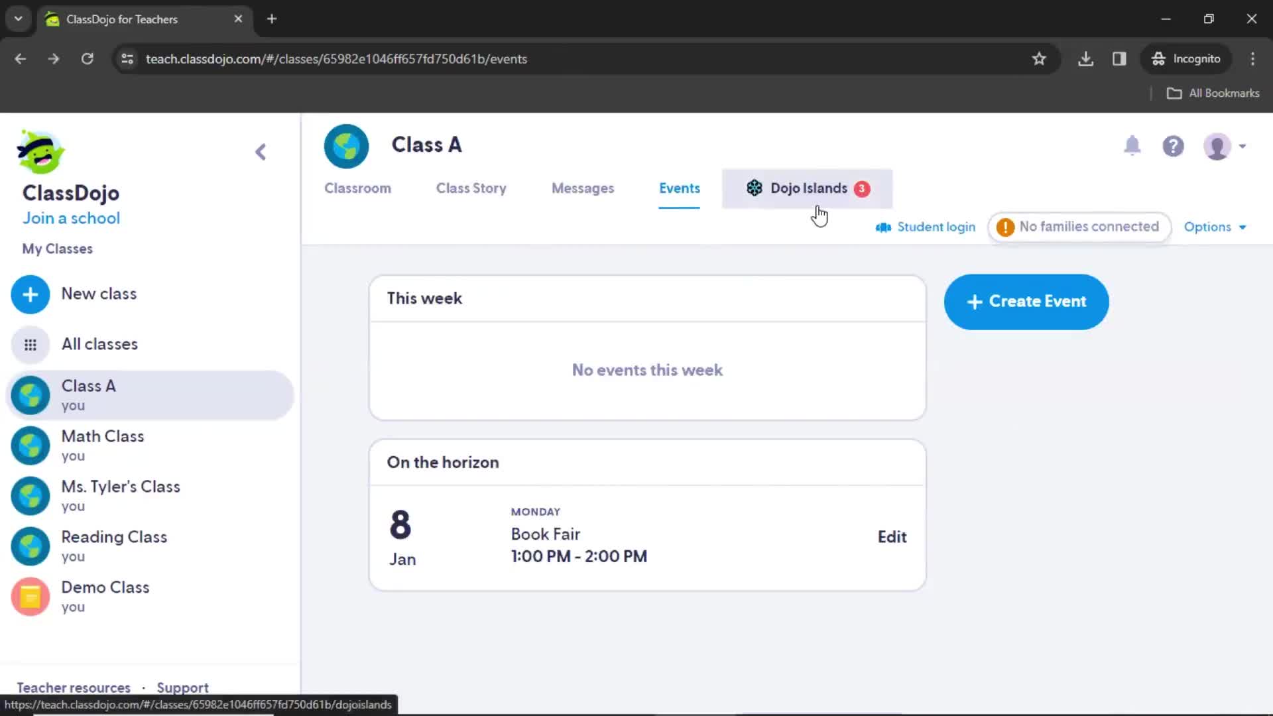This screenshot has height=716, width=1273.
Task: Bookmark this page with the star icon
Action: click(1039, 59)
